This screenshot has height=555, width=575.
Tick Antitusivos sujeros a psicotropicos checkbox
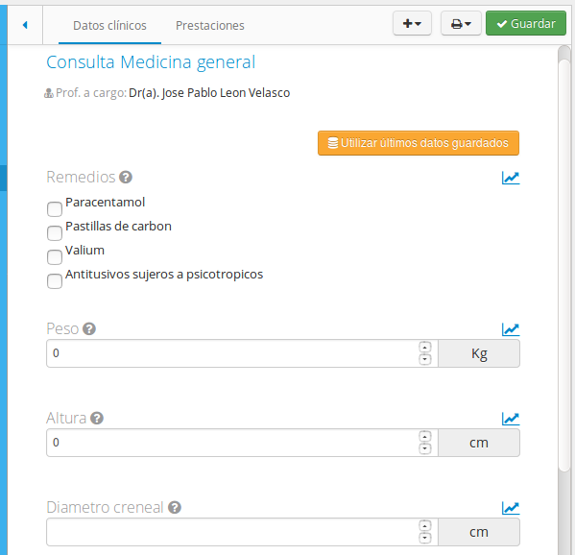coord(55,281)
